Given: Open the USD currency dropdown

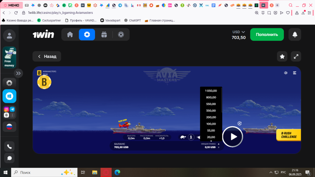Looking at the screenshot, I should (x=239, y=32).
